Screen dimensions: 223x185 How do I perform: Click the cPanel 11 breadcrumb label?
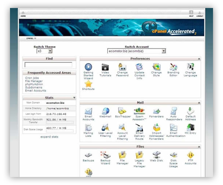[31, 38]
